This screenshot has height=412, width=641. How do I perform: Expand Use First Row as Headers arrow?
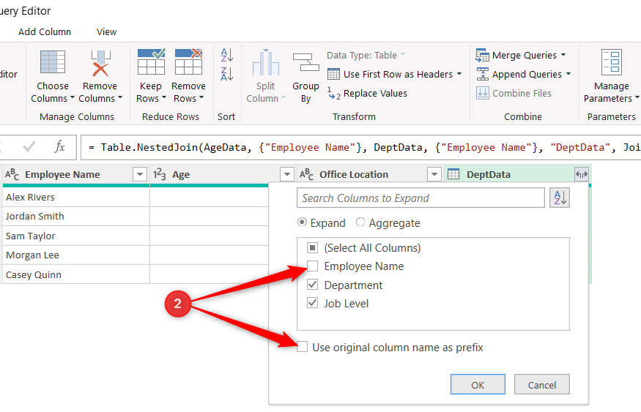pyautogui.click(x=459, y=74)
